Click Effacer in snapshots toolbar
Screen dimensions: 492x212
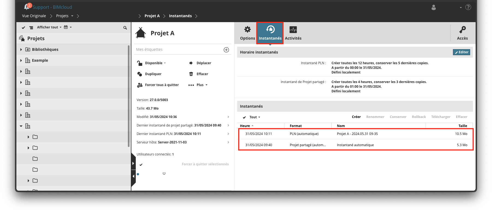point(461,117)
